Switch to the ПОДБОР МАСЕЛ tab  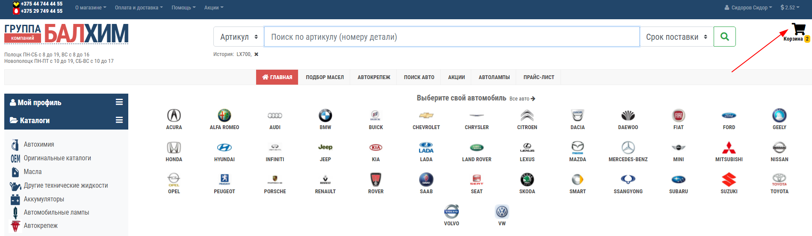click(x=325, y=77)
